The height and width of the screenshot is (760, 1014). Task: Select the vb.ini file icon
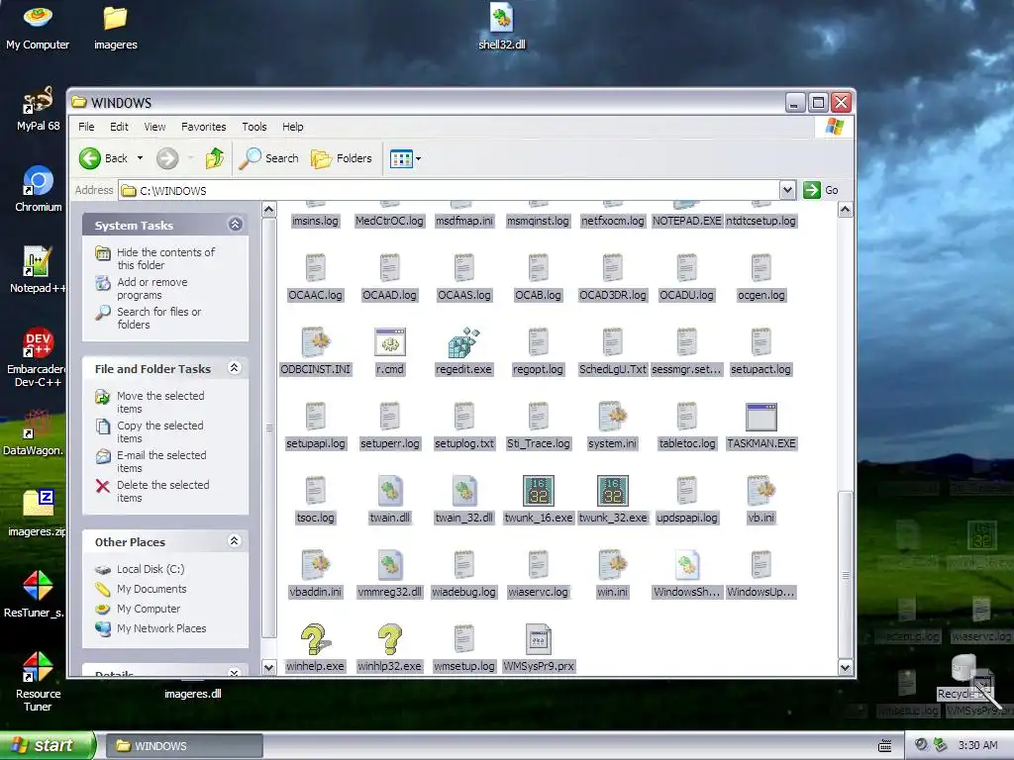pyautogui.click(x=761, y=491)
